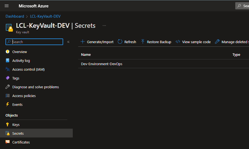Click the Events lightning bolt icon
Viewport: 249px width, 149px height.
[x=7, y=104]
